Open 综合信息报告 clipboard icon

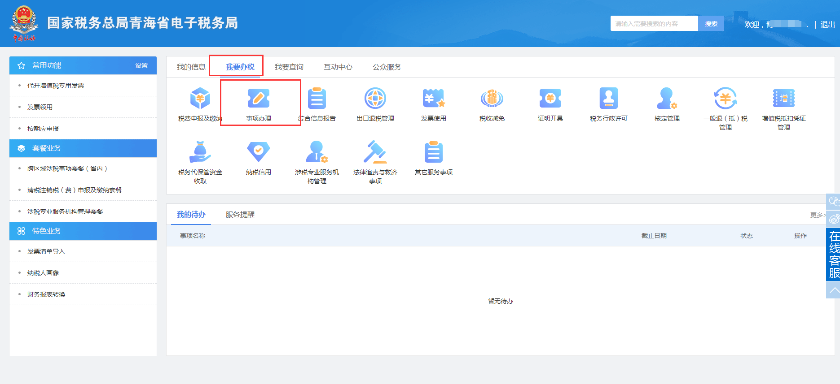(317, 99)
